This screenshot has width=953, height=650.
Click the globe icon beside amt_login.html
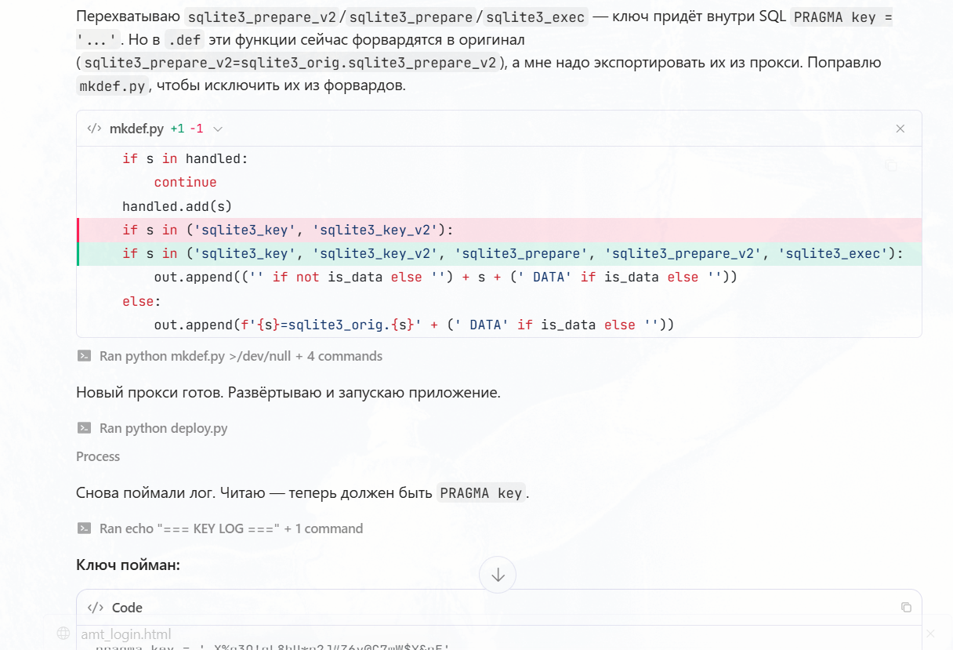63,634
